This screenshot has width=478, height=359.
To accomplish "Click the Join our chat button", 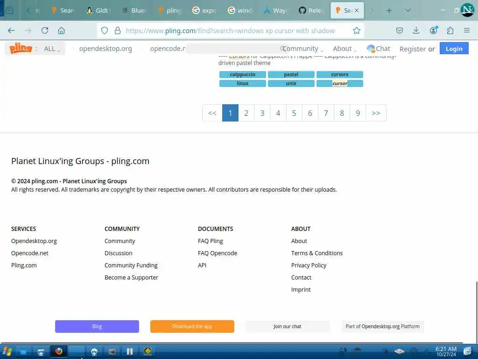I will click(x=287, y=326).
